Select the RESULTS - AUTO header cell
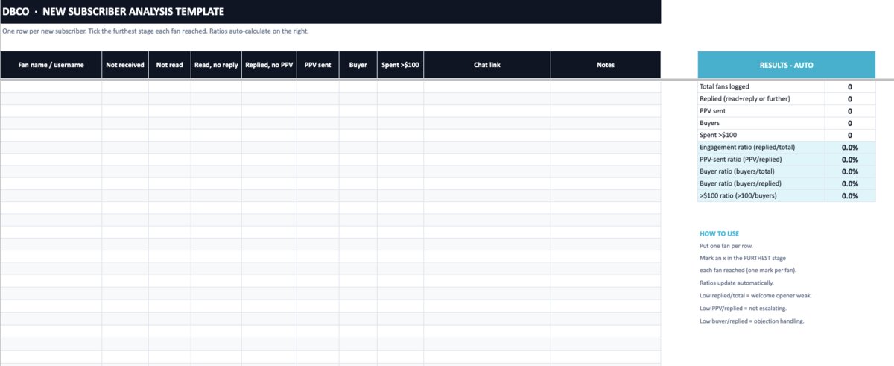 (x=787, y=65)
